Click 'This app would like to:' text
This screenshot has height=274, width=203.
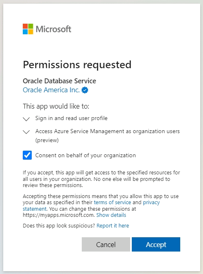pos(56,106)
